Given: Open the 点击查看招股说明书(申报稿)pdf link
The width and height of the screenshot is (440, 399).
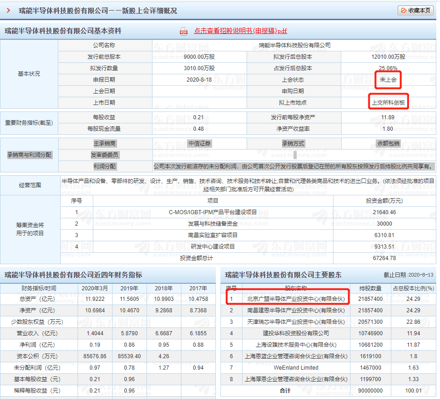Looking at the screenshot, I should [241, 31].
